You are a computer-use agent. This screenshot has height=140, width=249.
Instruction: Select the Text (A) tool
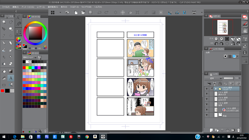click(11, 78)
